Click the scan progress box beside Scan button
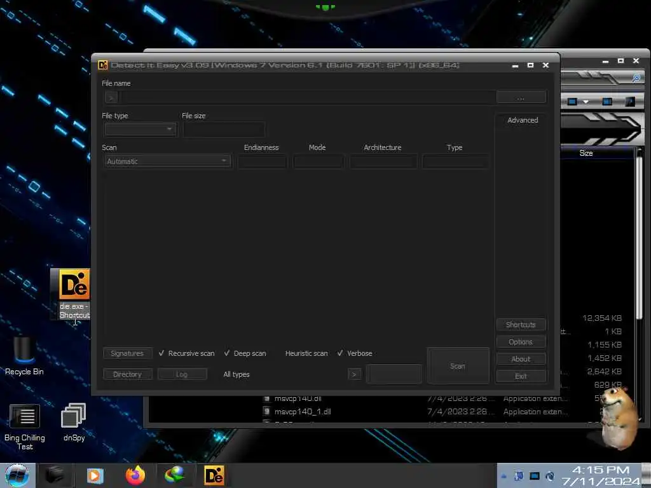The width and height of the screenshot is (651, 488). [394, 374]
